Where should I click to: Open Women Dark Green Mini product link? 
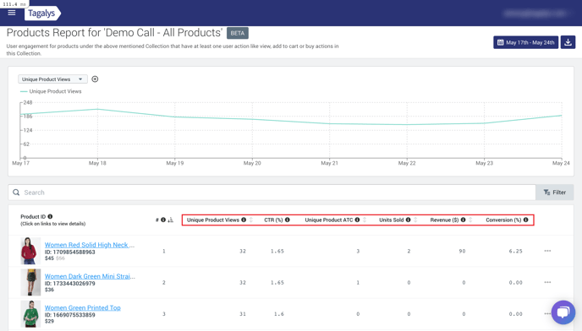coord(90,276)
